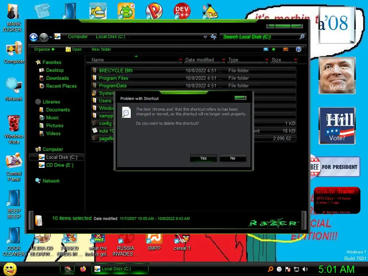Click the BEEP BEEP desktop icon
Image resolution: width=368 pixels, height=276 pixels.
14,204
